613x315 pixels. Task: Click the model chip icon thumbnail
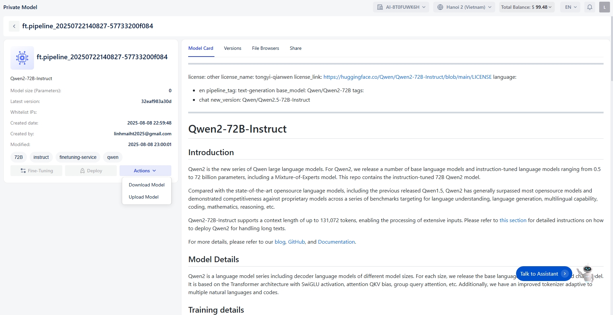22,58
